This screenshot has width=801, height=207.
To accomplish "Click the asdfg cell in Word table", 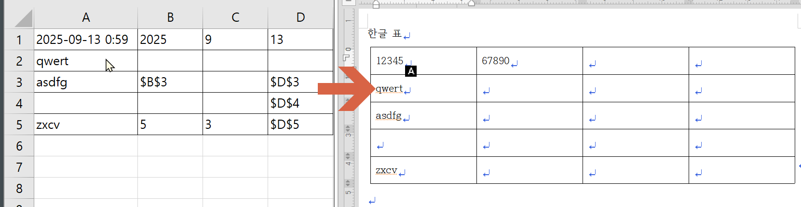I will pos(423,116).
